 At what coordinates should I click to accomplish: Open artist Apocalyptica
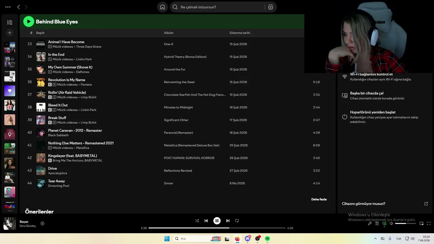[58, 173]
